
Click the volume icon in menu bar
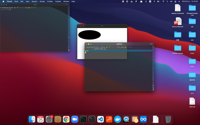click(171, 1)
